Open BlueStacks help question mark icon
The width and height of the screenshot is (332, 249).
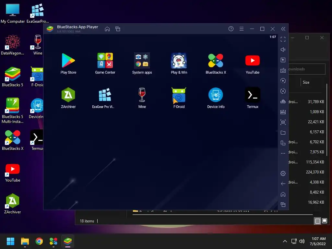click(x=231, y=29)
